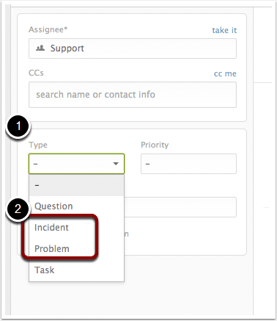
Task: Click the Assignee label
Action: point(48,29)
